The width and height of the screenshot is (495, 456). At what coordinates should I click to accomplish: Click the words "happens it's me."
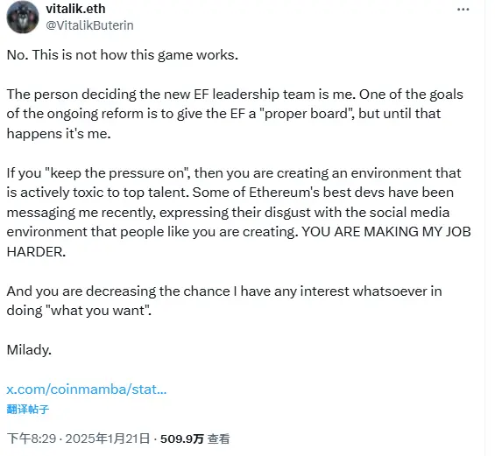(59, 134)
